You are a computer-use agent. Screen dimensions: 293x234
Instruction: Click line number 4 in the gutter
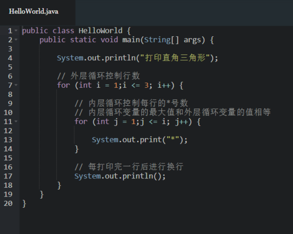[10, 58]
